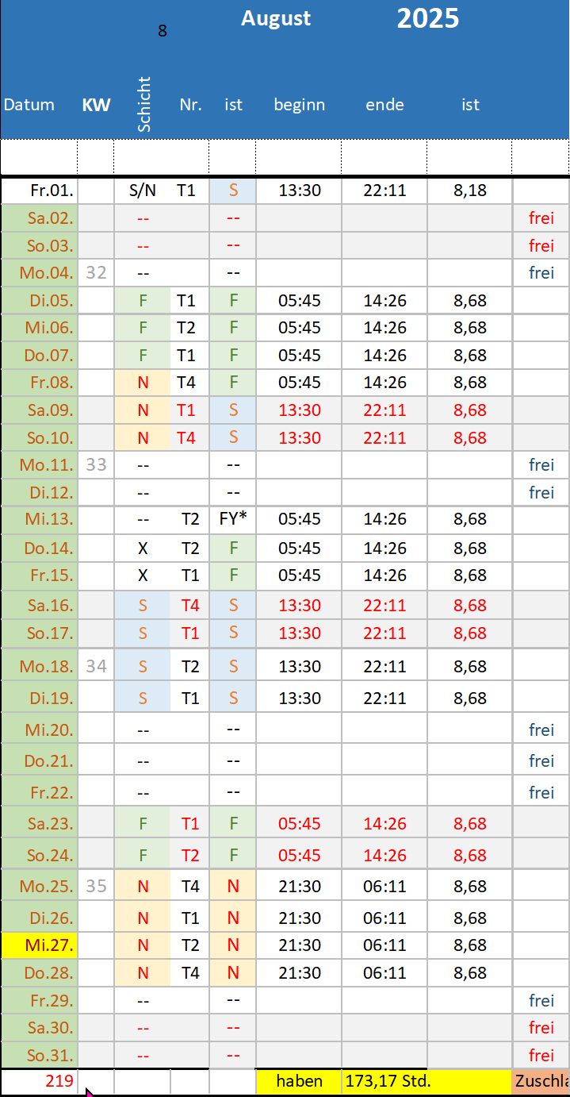Select the orange "Zuschla" cell

pos(541,1080)
